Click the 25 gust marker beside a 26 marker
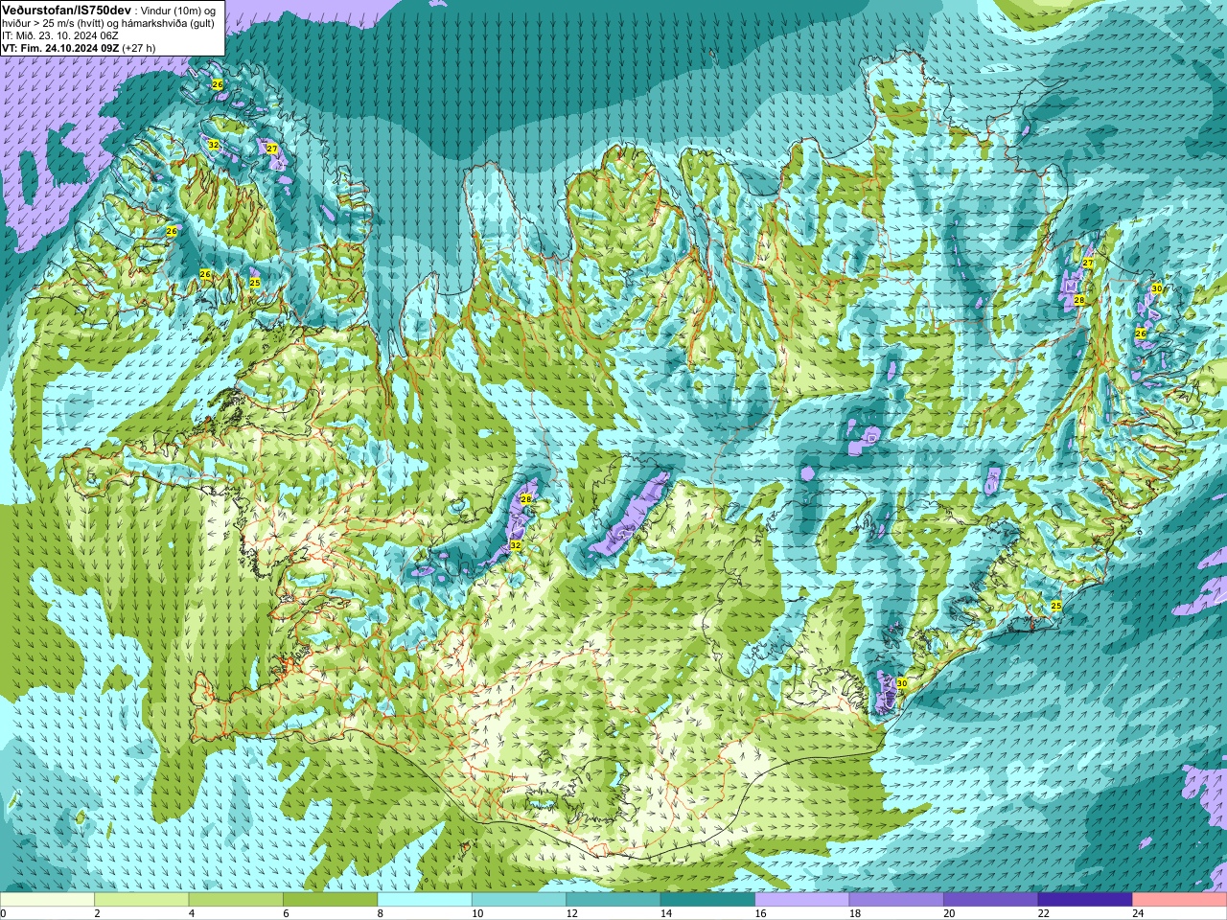The image size is (1227, 920). (x=254, y=283)
